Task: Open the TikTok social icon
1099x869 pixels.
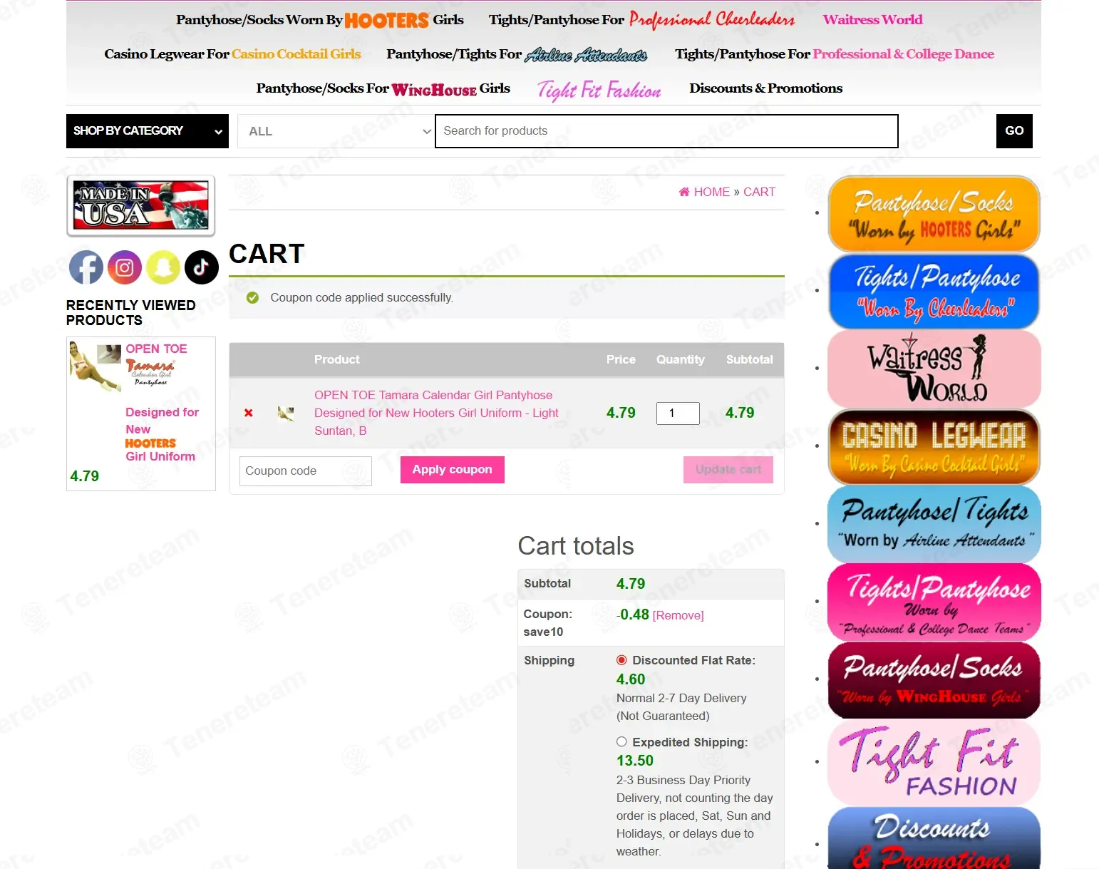Action: (x=202, y=267)
